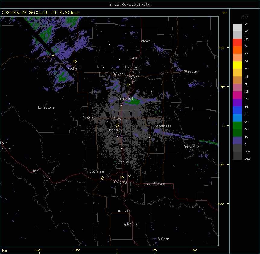Click the -30 value on dBZ scale
Screen dimensions: 260x254
click(247, 159)
